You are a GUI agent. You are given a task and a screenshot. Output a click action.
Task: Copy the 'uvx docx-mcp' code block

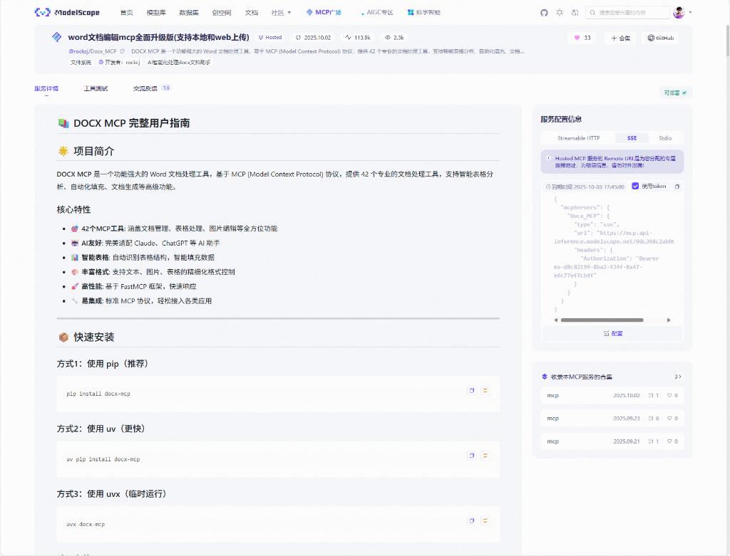tap(472, 520)
